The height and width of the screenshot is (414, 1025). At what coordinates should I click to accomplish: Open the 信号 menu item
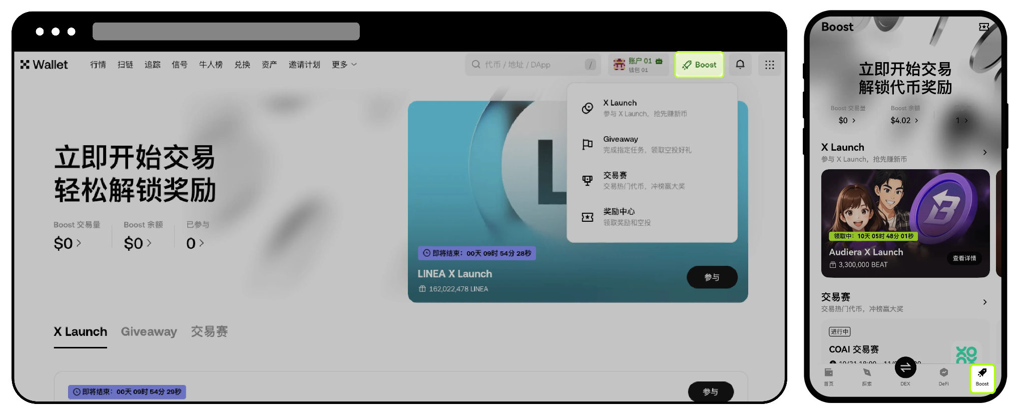pyautogui.click(x=179, y=65)
